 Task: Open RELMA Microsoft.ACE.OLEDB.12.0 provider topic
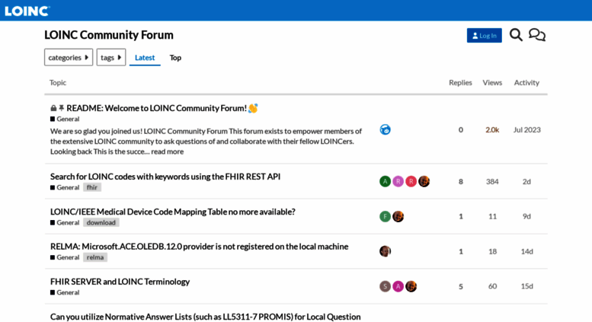[x=199, y=247]
